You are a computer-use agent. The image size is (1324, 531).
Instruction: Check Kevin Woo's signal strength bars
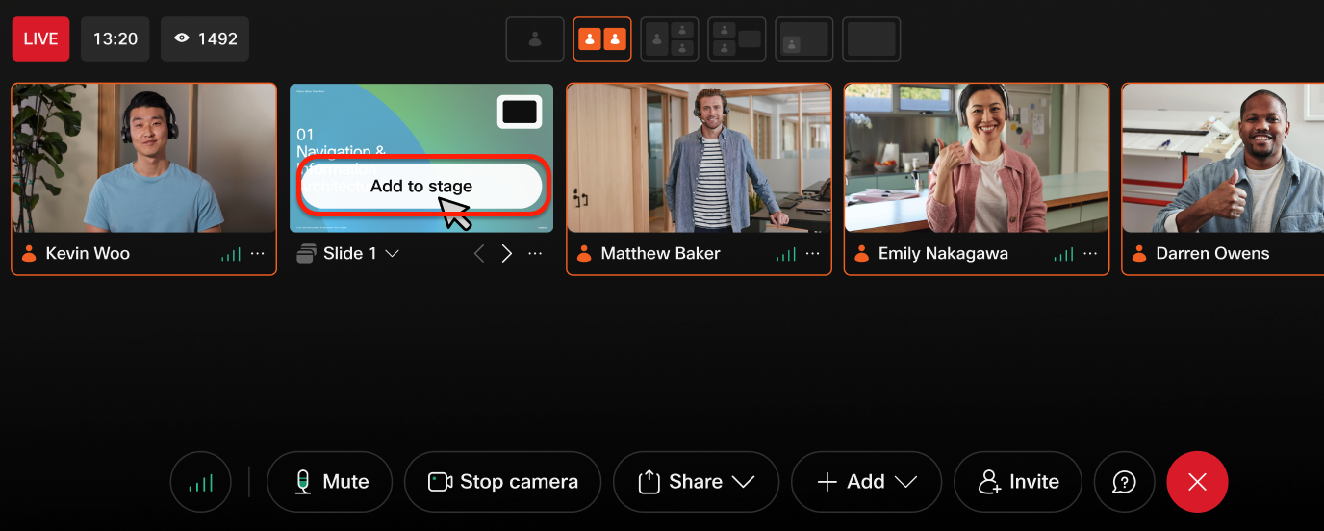point(231,254)
